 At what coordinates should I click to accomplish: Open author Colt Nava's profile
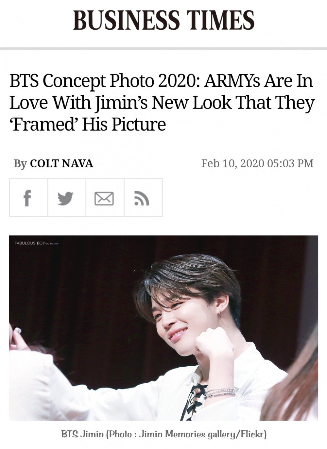coord(61,163)
